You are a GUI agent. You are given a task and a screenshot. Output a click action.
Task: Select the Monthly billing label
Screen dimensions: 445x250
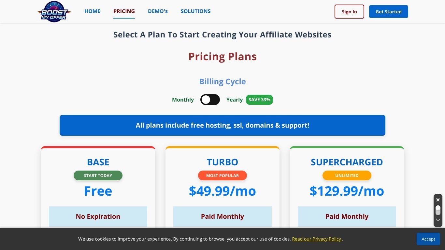point(183,100)
